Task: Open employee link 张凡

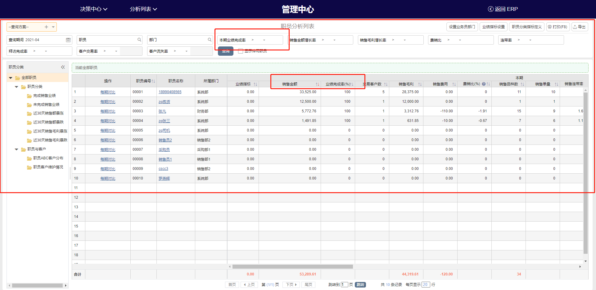Action: 162,111
